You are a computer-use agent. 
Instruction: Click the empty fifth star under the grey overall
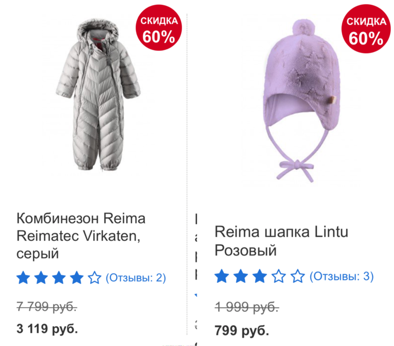[94, 278]
